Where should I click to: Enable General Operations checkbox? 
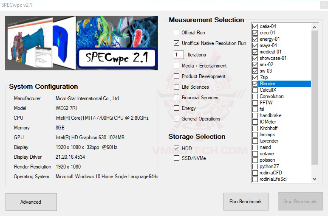click(x=176, y=119)
